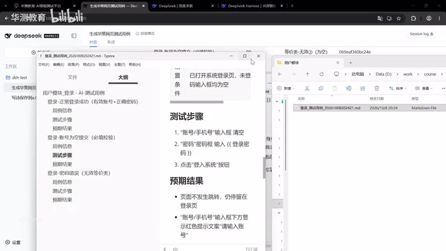Open the view dropdown in Explorer toolbar
This screenshot has width=446, height=251.
(x=424, y=89)
